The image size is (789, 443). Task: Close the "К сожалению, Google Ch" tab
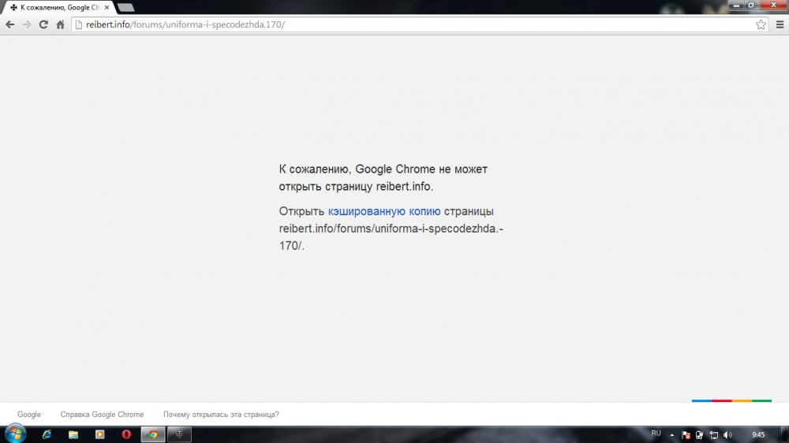click(107, 8)
